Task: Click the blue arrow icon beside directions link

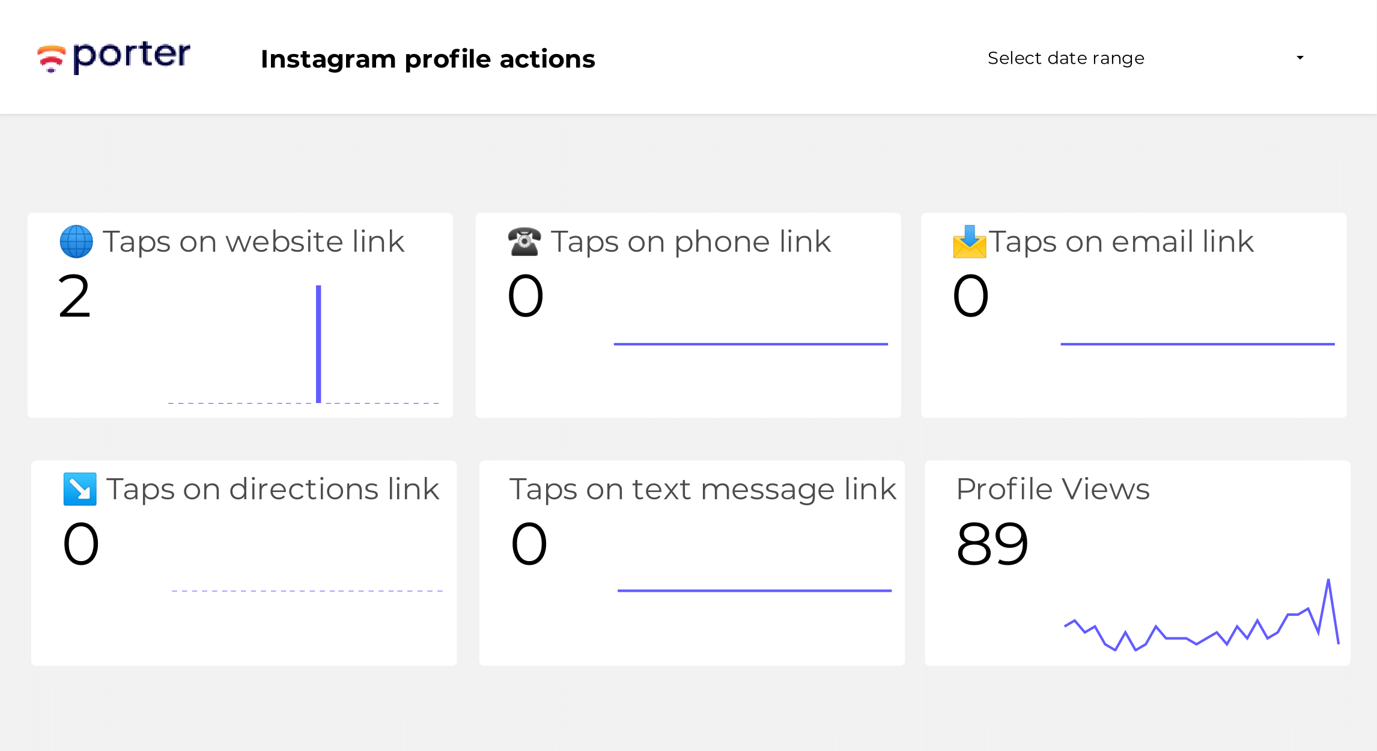Action: [80, 489]
